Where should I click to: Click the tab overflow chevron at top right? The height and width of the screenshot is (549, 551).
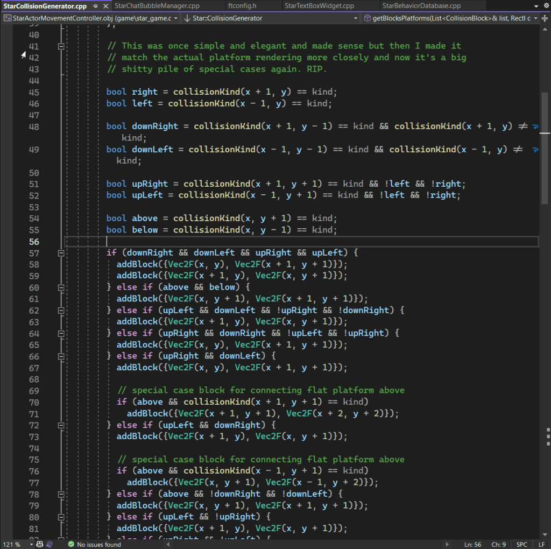point(535,5)
